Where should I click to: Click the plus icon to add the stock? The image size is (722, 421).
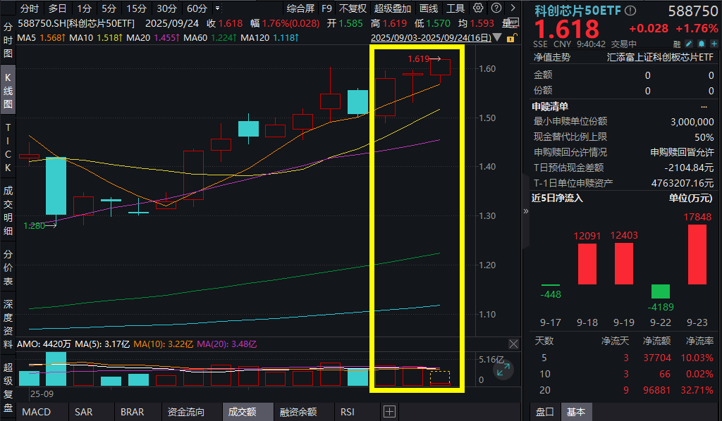(714, 44)
